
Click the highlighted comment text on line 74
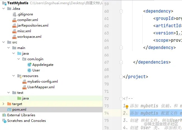156,113
